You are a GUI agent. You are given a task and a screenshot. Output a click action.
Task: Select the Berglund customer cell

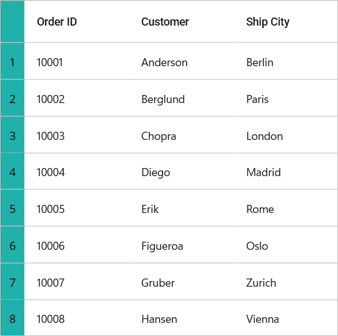click(181, 98)
